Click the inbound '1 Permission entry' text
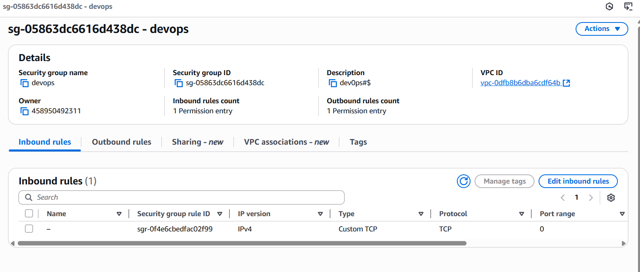 point(202,111)
